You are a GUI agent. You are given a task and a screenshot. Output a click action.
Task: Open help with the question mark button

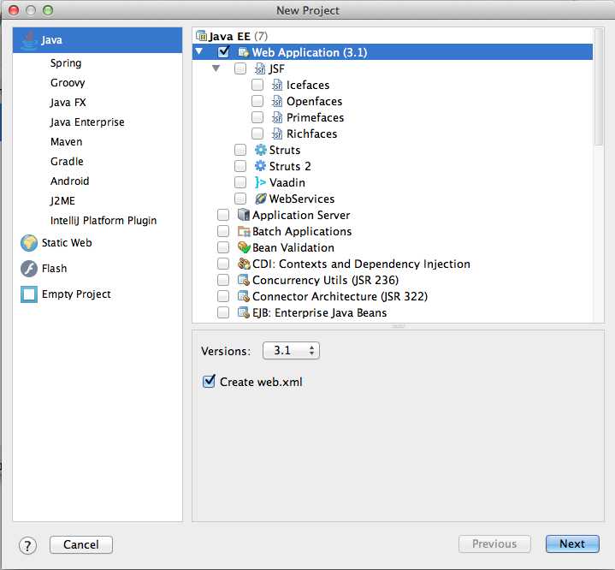click(x=28, y=545)
